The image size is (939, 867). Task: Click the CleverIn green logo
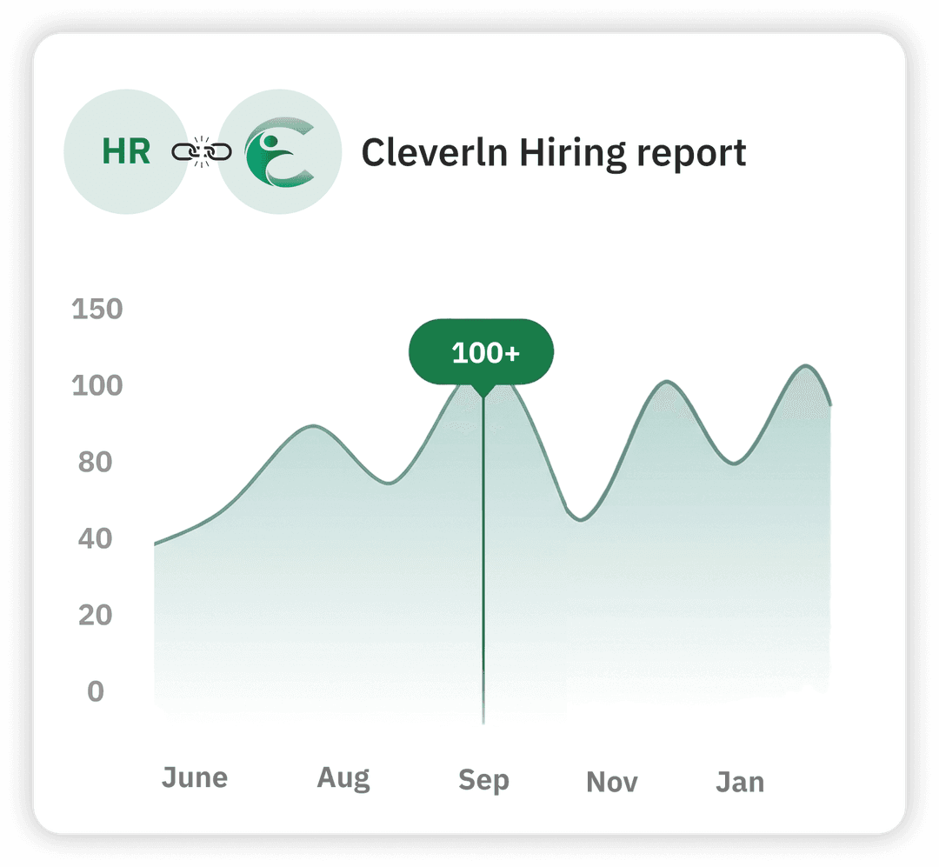[280, 151]
